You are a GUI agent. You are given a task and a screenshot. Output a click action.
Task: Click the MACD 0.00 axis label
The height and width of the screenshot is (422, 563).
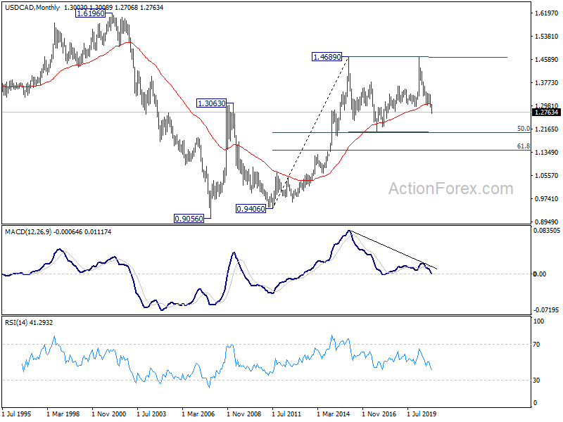[540, 274]
